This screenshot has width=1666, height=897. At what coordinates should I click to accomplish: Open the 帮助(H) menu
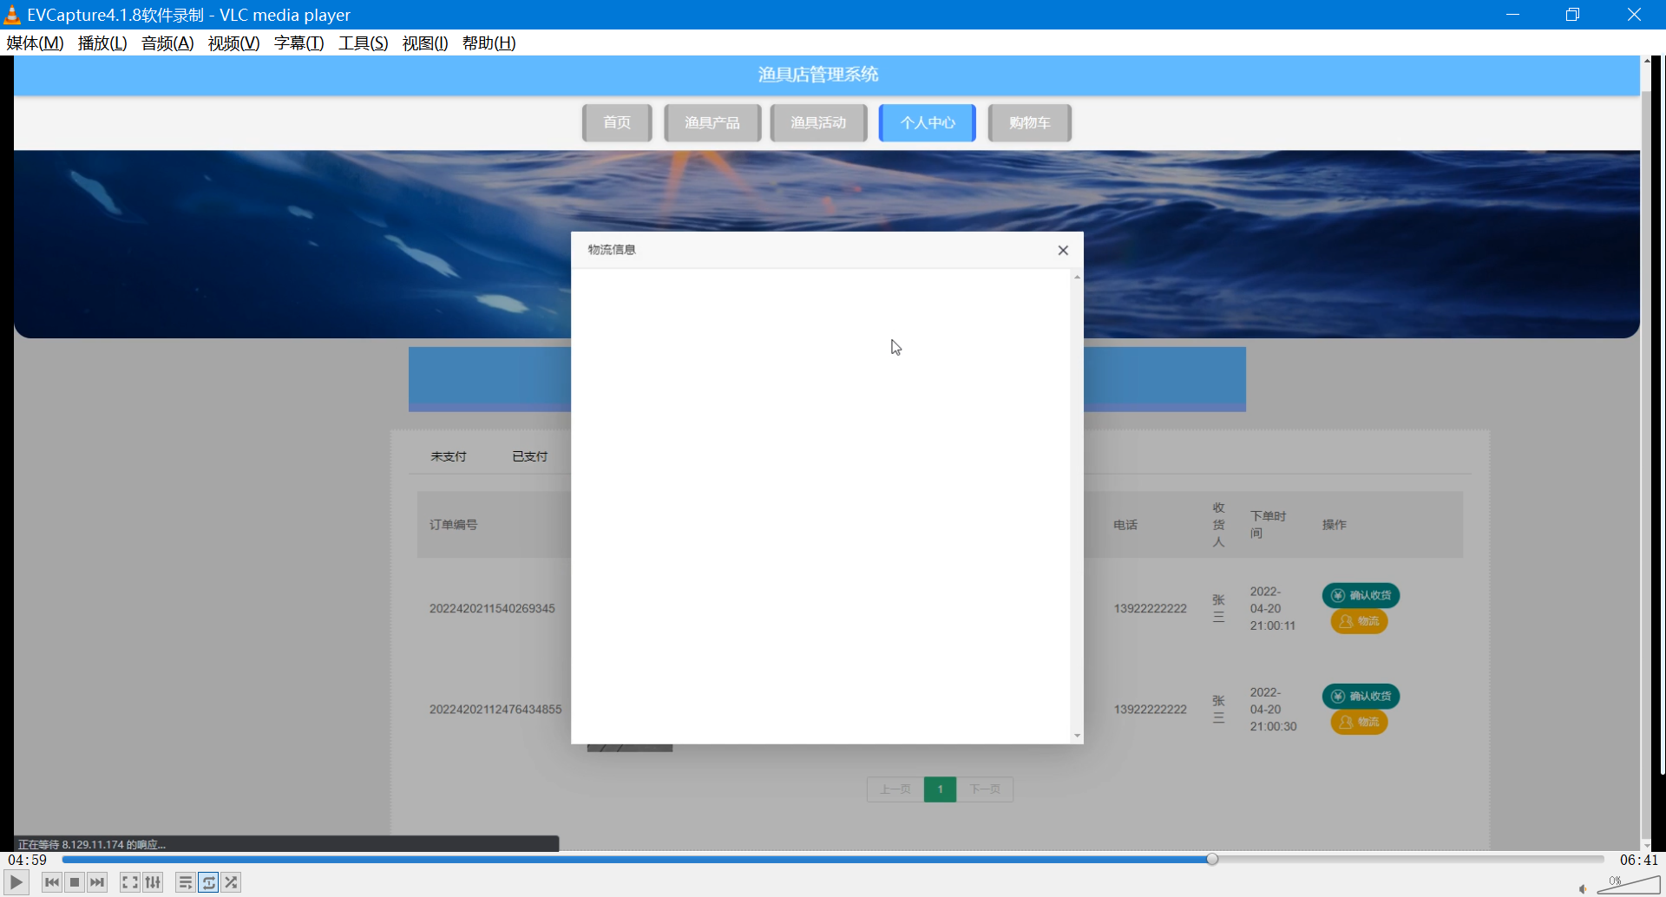coord(489,43)
